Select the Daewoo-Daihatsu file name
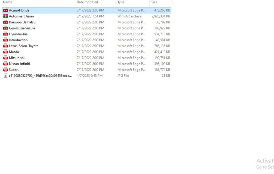The height and width of the screenshot is (174, 274). [22, 22]
